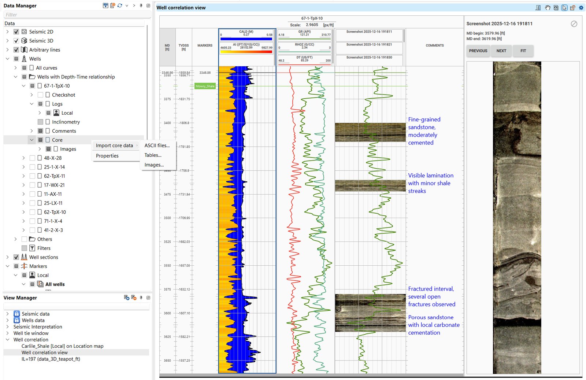
Task: Collapse the Wells tree node
Action: (x=7, y=59)
